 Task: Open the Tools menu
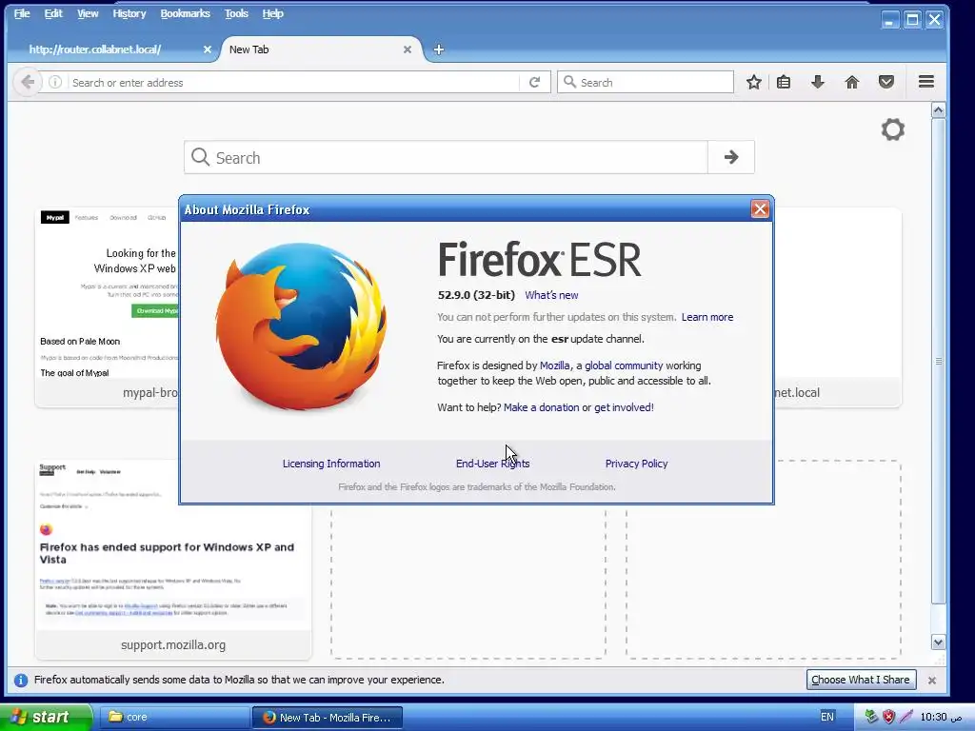pos(236,13)
